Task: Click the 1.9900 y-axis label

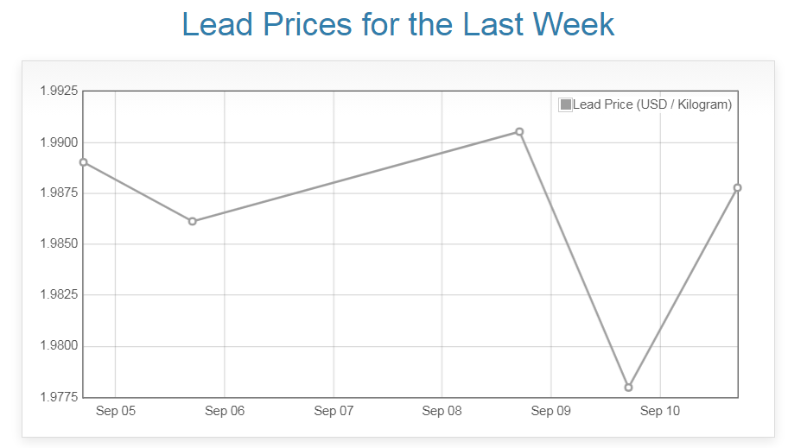Action: click(59, 142)
